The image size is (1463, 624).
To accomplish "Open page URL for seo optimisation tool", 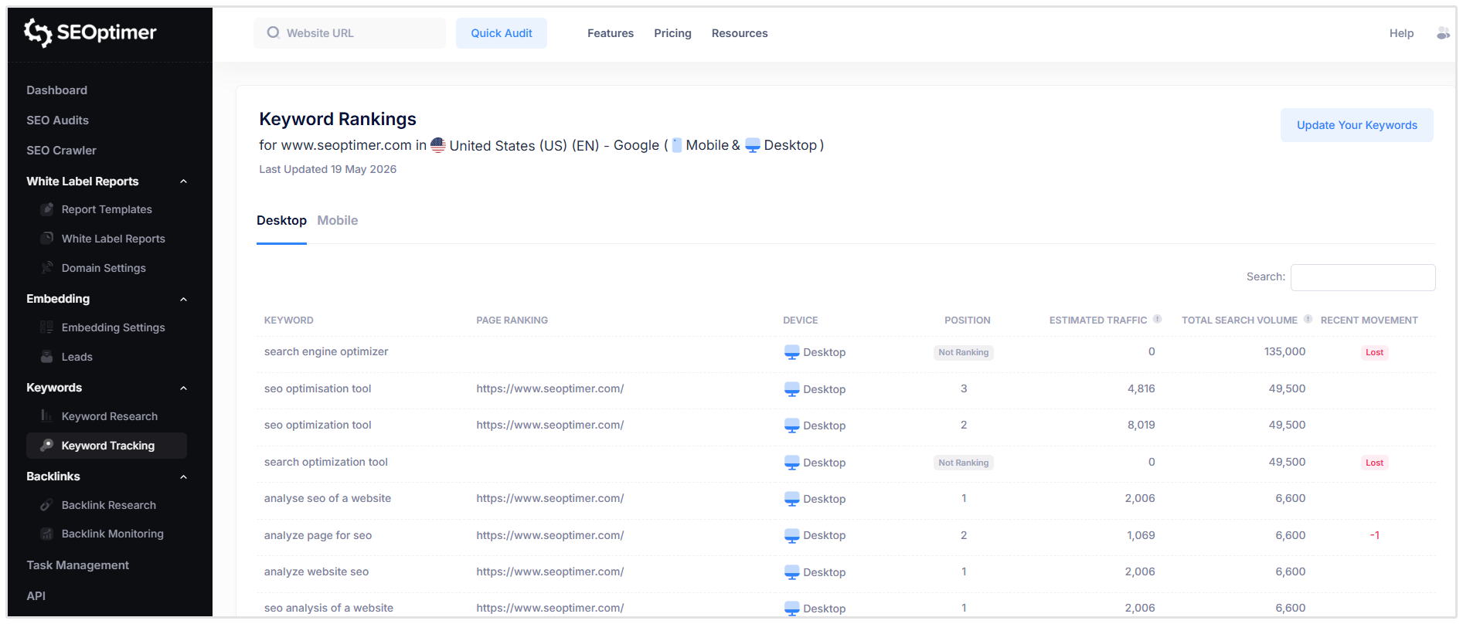I will click(x=550, y=388).
